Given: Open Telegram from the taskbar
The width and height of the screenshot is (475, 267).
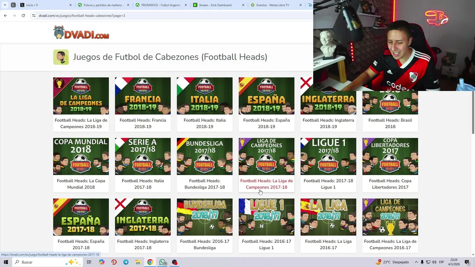Looking at the screenshot, I should click(x=126, y=262).
